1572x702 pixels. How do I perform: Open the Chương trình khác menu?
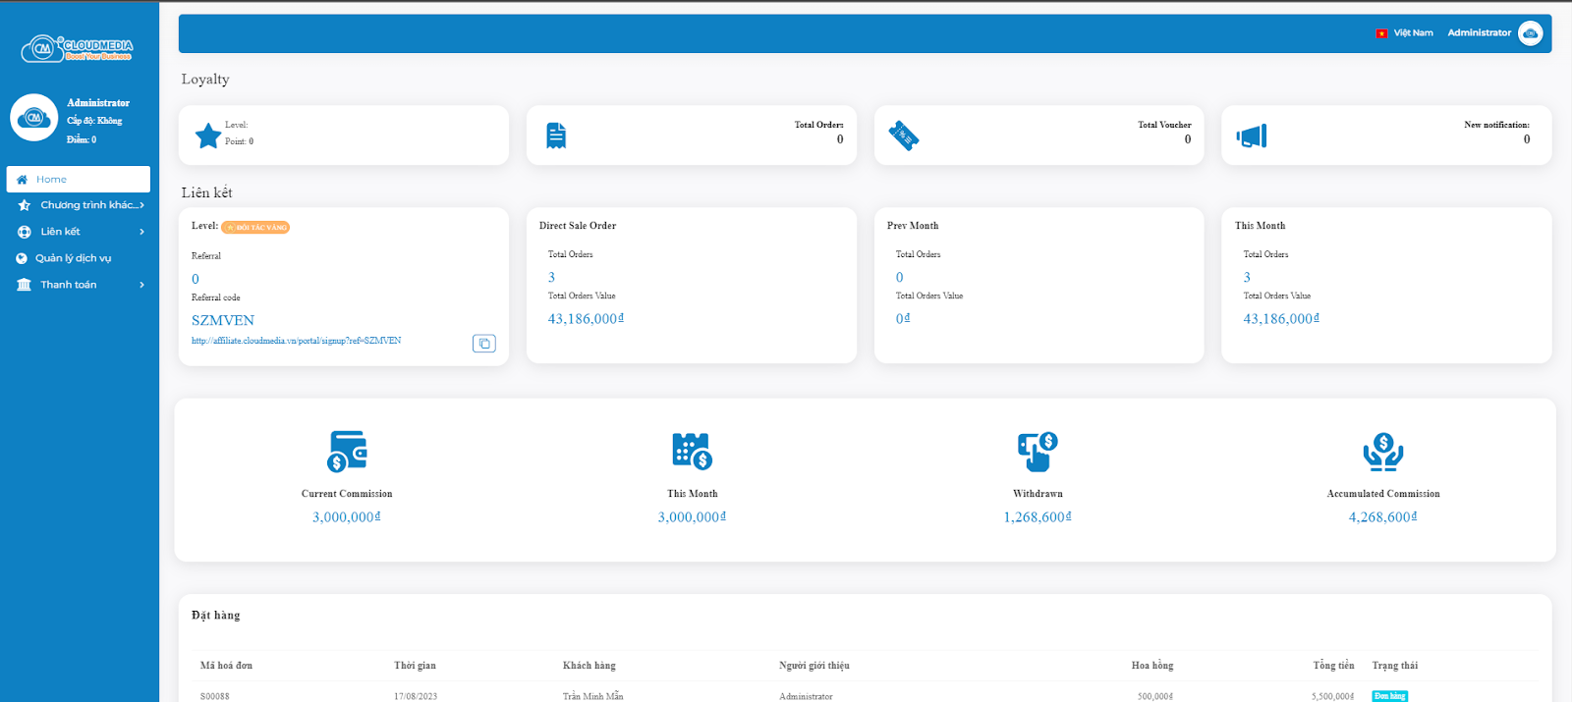pyautogui.click(x=81, y=205)
